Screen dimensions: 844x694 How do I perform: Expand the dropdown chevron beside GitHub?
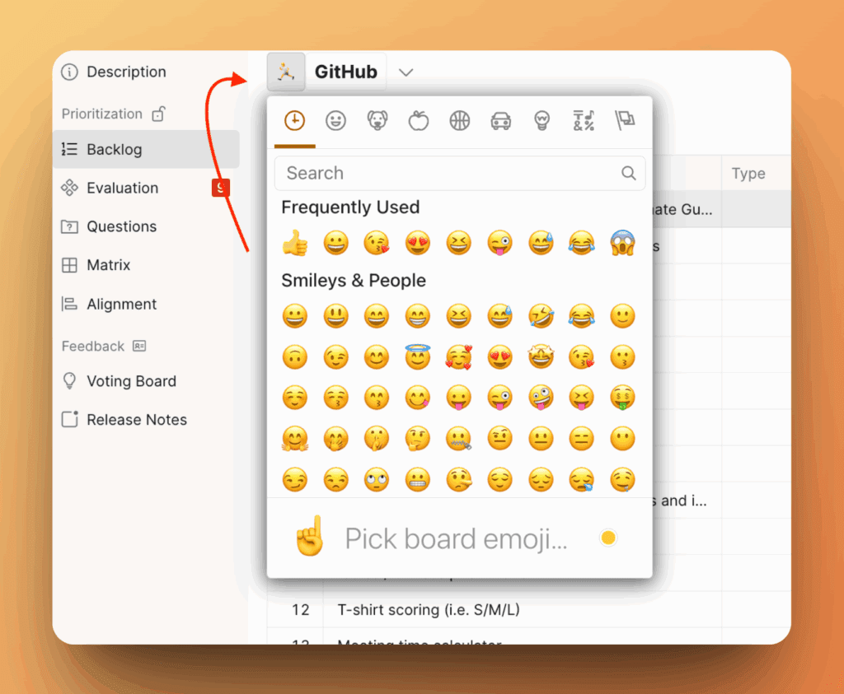(406, 72)
